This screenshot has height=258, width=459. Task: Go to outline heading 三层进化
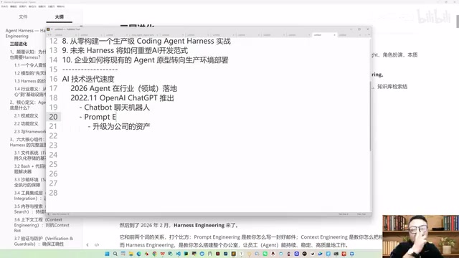(19, 44)
